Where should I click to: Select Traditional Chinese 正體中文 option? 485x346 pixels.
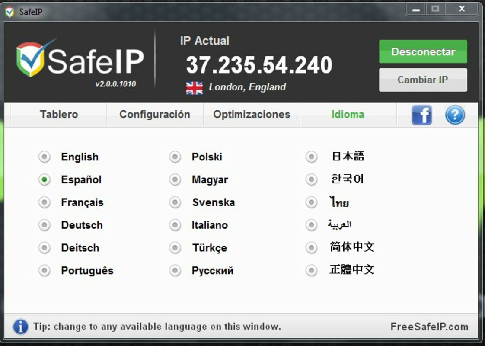tap(311, 270)
